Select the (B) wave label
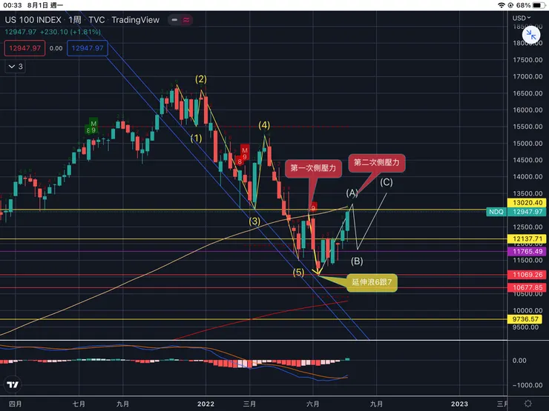549x411 pixels. (357, 261)
